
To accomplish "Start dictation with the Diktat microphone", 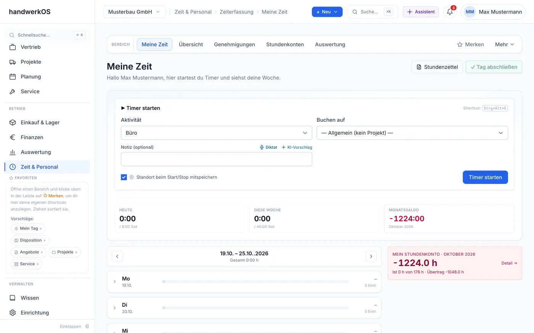I will (269, 147).
